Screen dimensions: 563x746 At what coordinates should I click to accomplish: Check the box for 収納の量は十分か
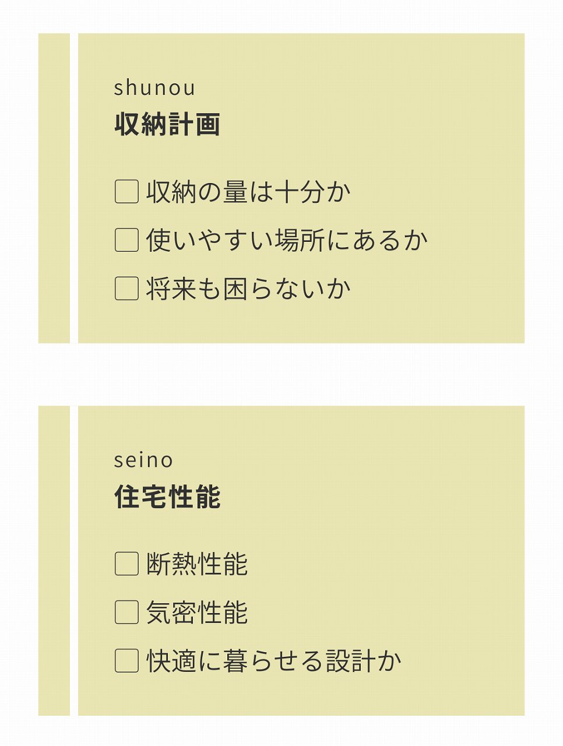point(126,192)
